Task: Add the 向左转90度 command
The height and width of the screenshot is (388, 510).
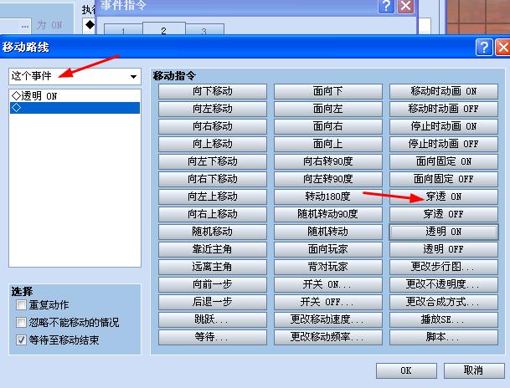Action: pyautogui.click(x=328, y=179)
